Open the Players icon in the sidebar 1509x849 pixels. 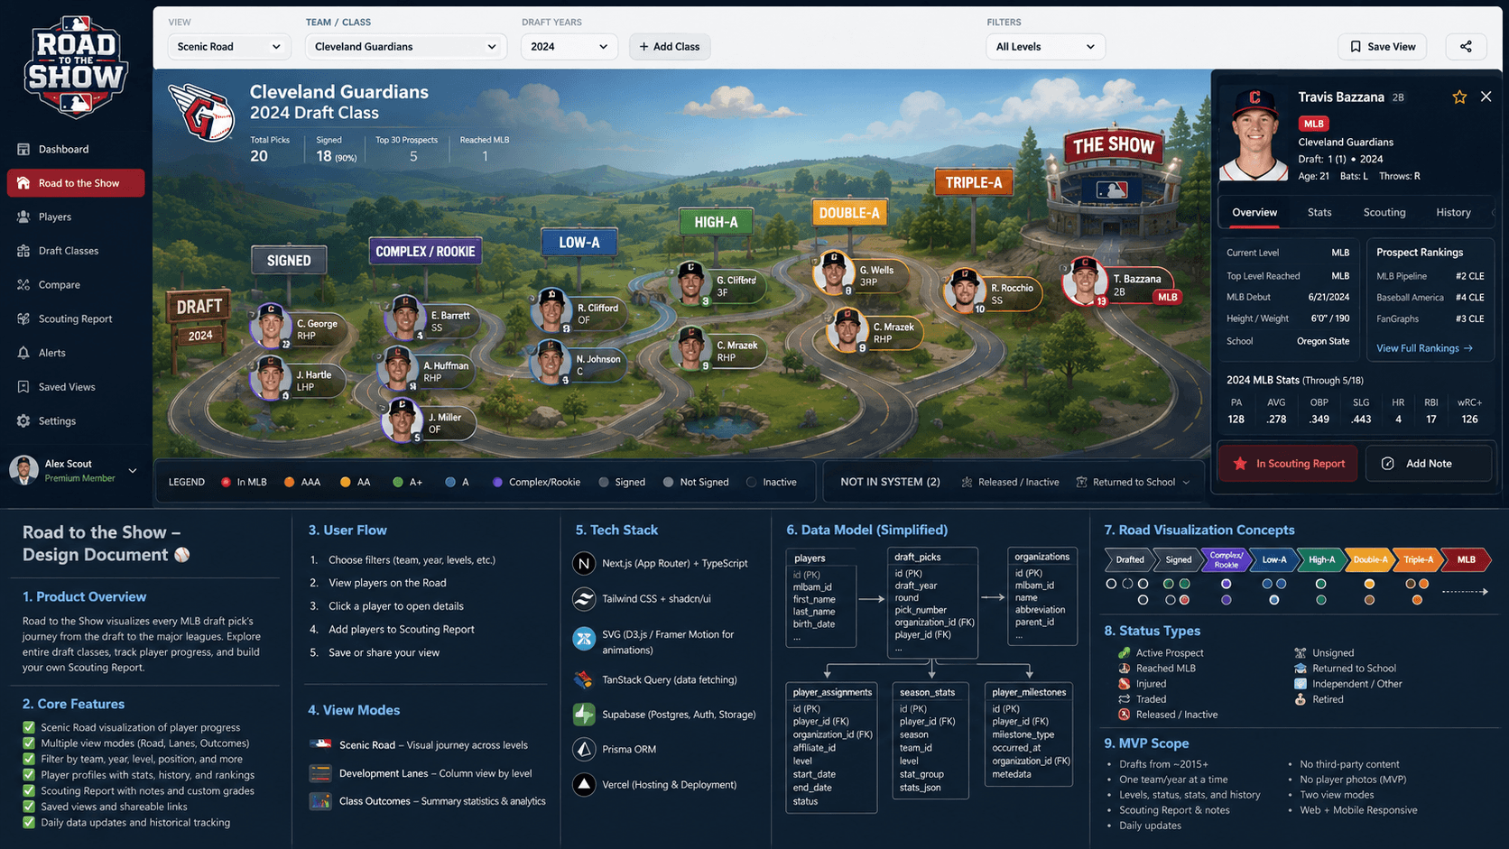click(x=23, y=217)
